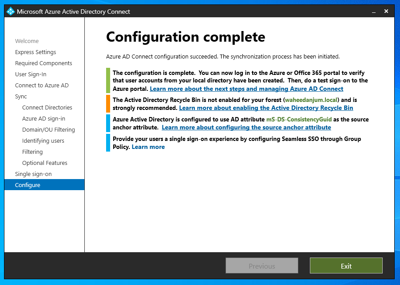Select the Optional Features sub-step
The height and width of the screenshot is (285, 400).
[x=45, y=163]
